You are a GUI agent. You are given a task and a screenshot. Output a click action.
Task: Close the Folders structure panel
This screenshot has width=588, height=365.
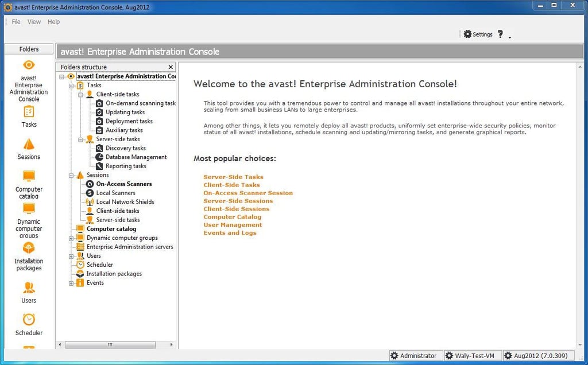pos(171,67)
